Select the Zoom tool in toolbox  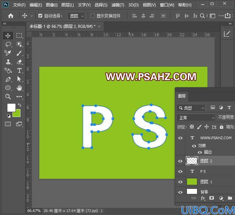[8, 97]
